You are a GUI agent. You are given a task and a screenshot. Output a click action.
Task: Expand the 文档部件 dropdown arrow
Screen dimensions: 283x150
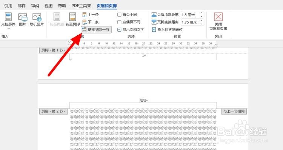click(8, 29)
